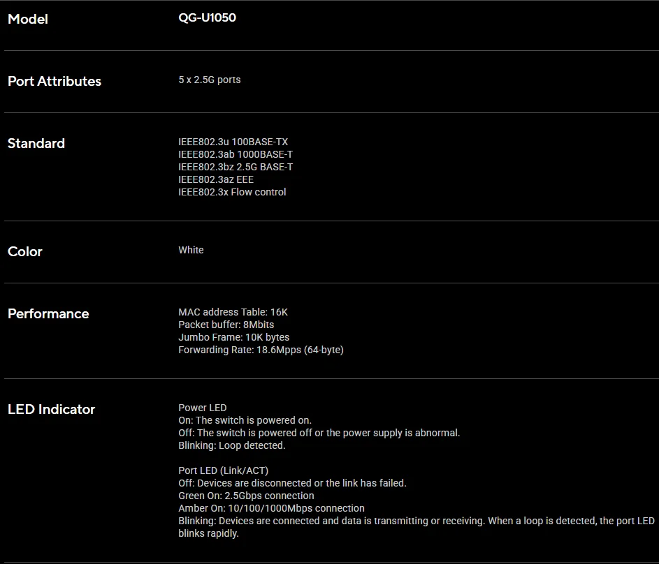Select the IEEE802.3x Flow control line

point(232,192)
